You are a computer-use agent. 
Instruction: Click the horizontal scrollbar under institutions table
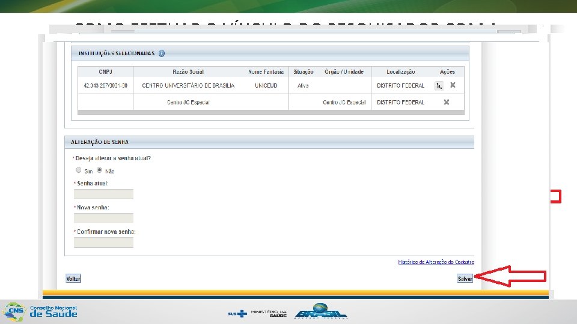tap(271, 112)
